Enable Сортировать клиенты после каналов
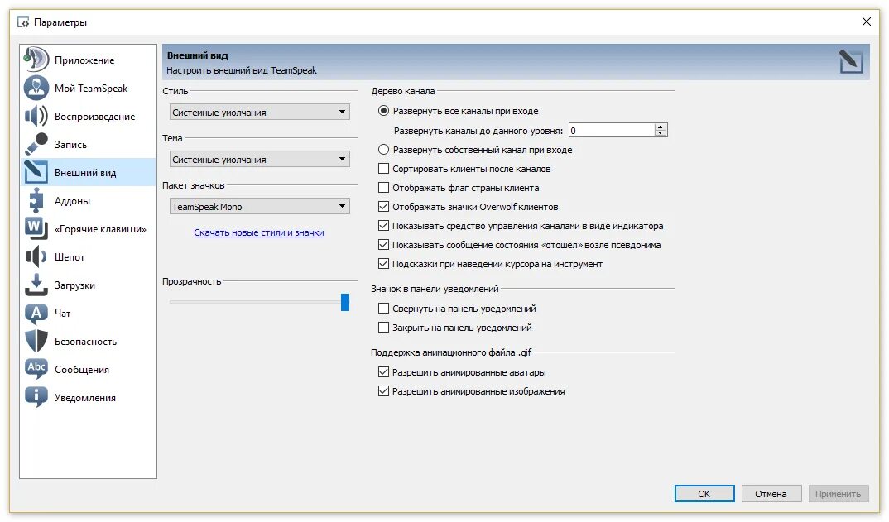The image size is (889, 522). [384, 168]
